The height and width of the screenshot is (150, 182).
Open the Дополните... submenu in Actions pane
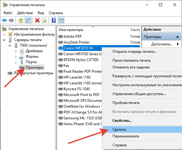[162, 44]
